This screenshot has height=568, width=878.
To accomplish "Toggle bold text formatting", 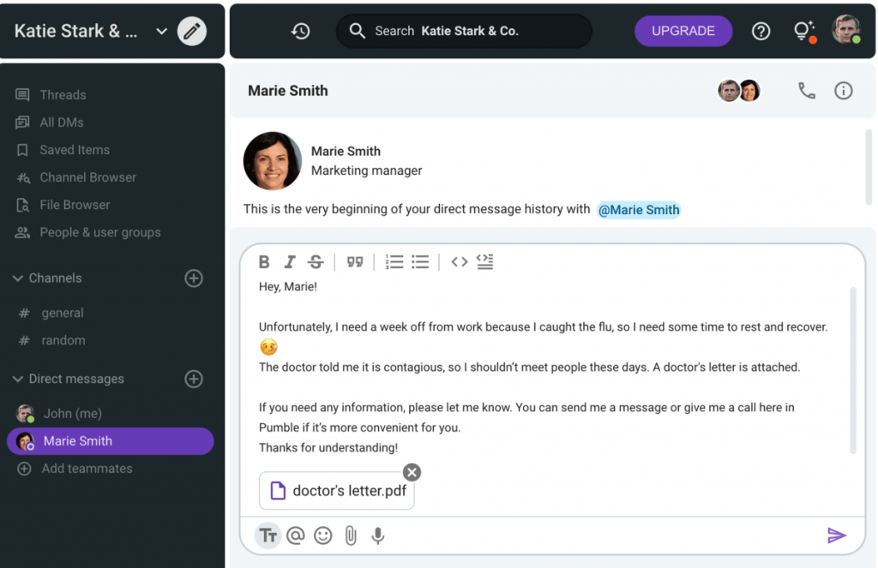I will coord(264,262).
